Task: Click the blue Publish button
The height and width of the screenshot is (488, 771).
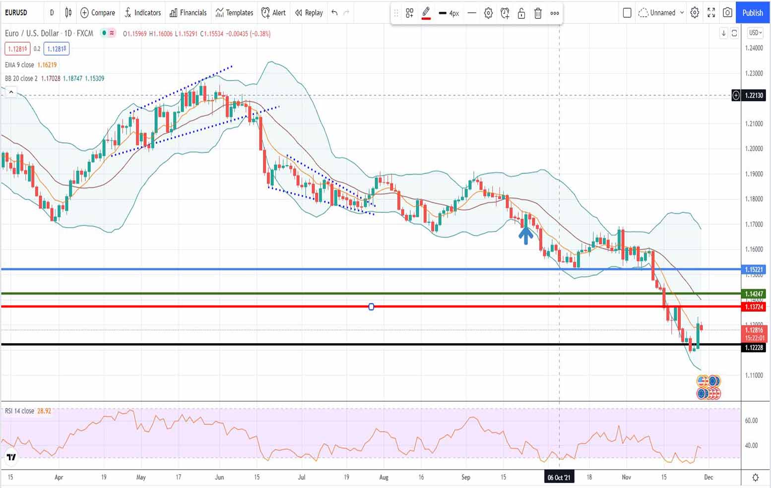Action: point(752,12)
